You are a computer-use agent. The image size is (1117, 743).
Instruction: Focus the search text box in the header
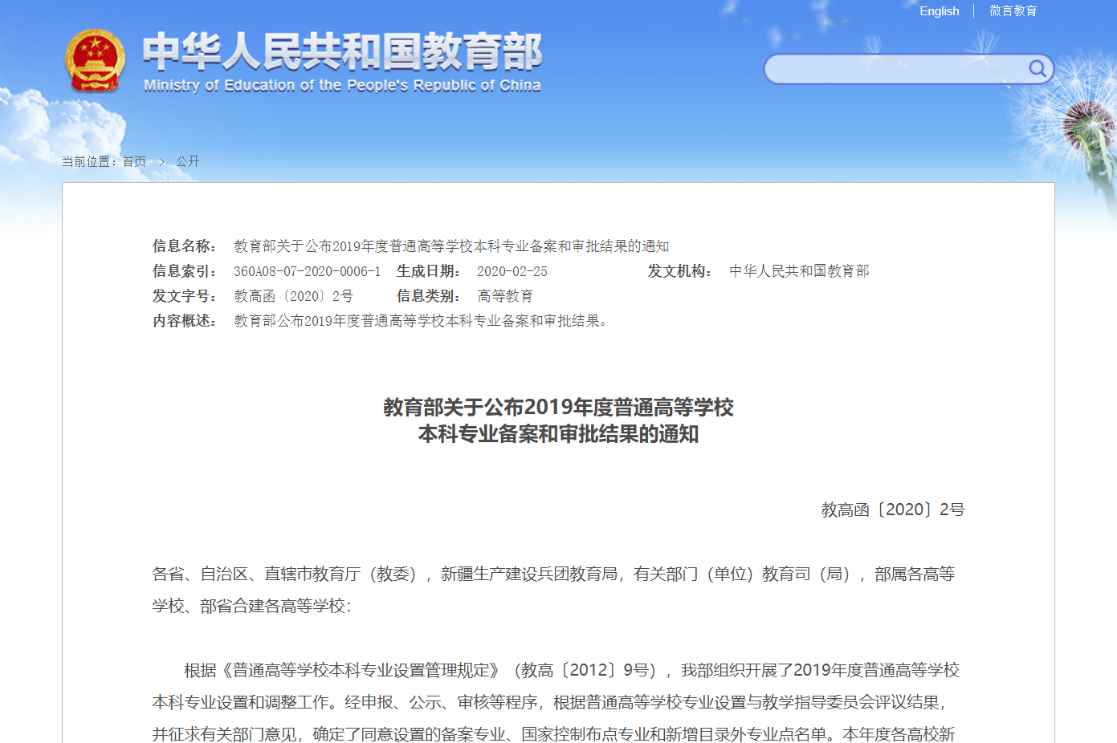pos(891,70)
